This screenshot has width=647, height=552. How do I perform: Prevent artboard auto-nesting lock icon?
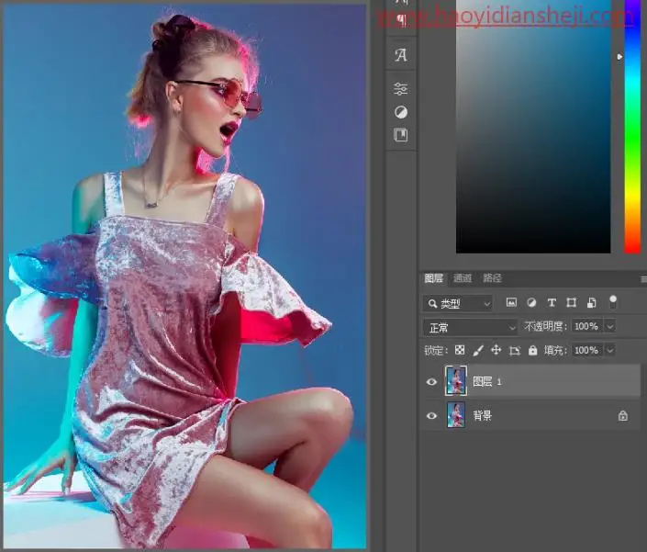point(515,351)
